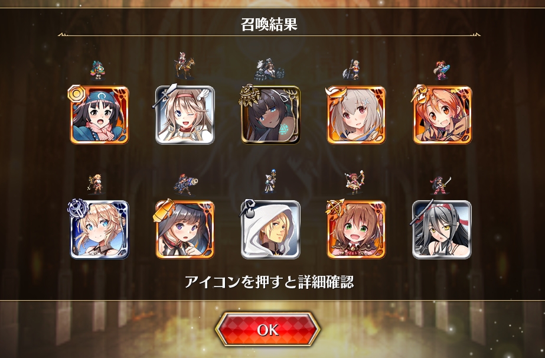Click the cannon sprite above the gunner portrait
Viewport: 545px width, 358px height.
pyautogui.click(x=185, y=184)
